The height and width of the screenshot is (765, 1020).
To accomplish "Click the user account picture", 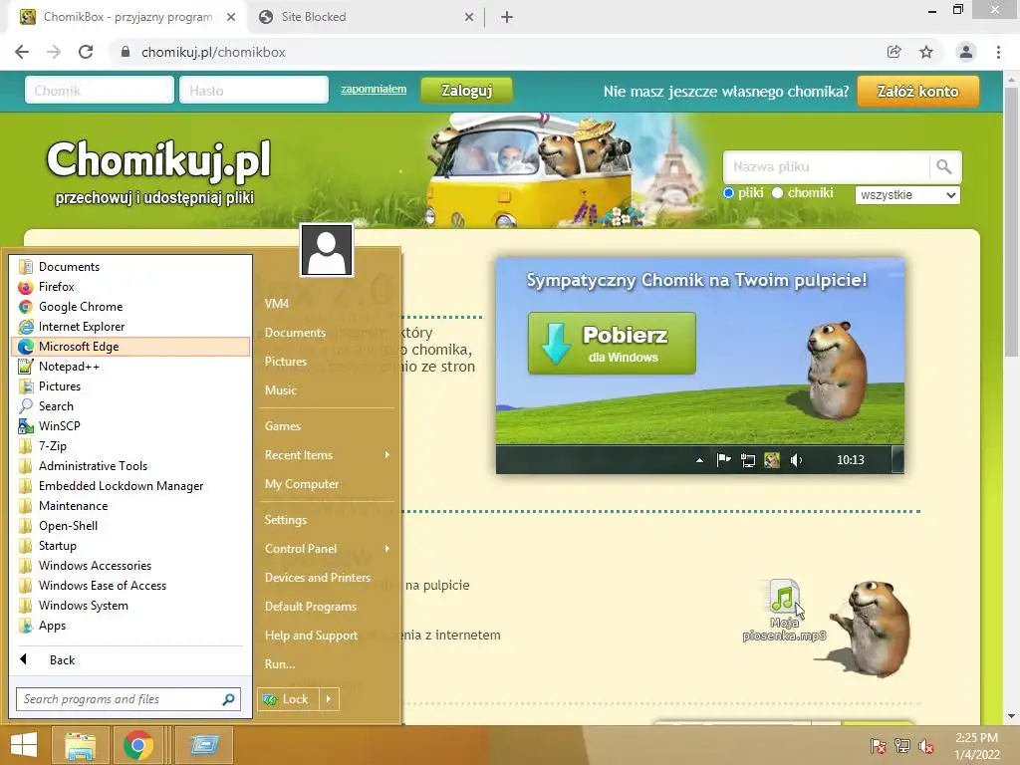I will (x=327, y=250).
